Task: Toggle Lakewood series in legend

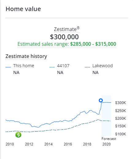Action: (103, 66)
